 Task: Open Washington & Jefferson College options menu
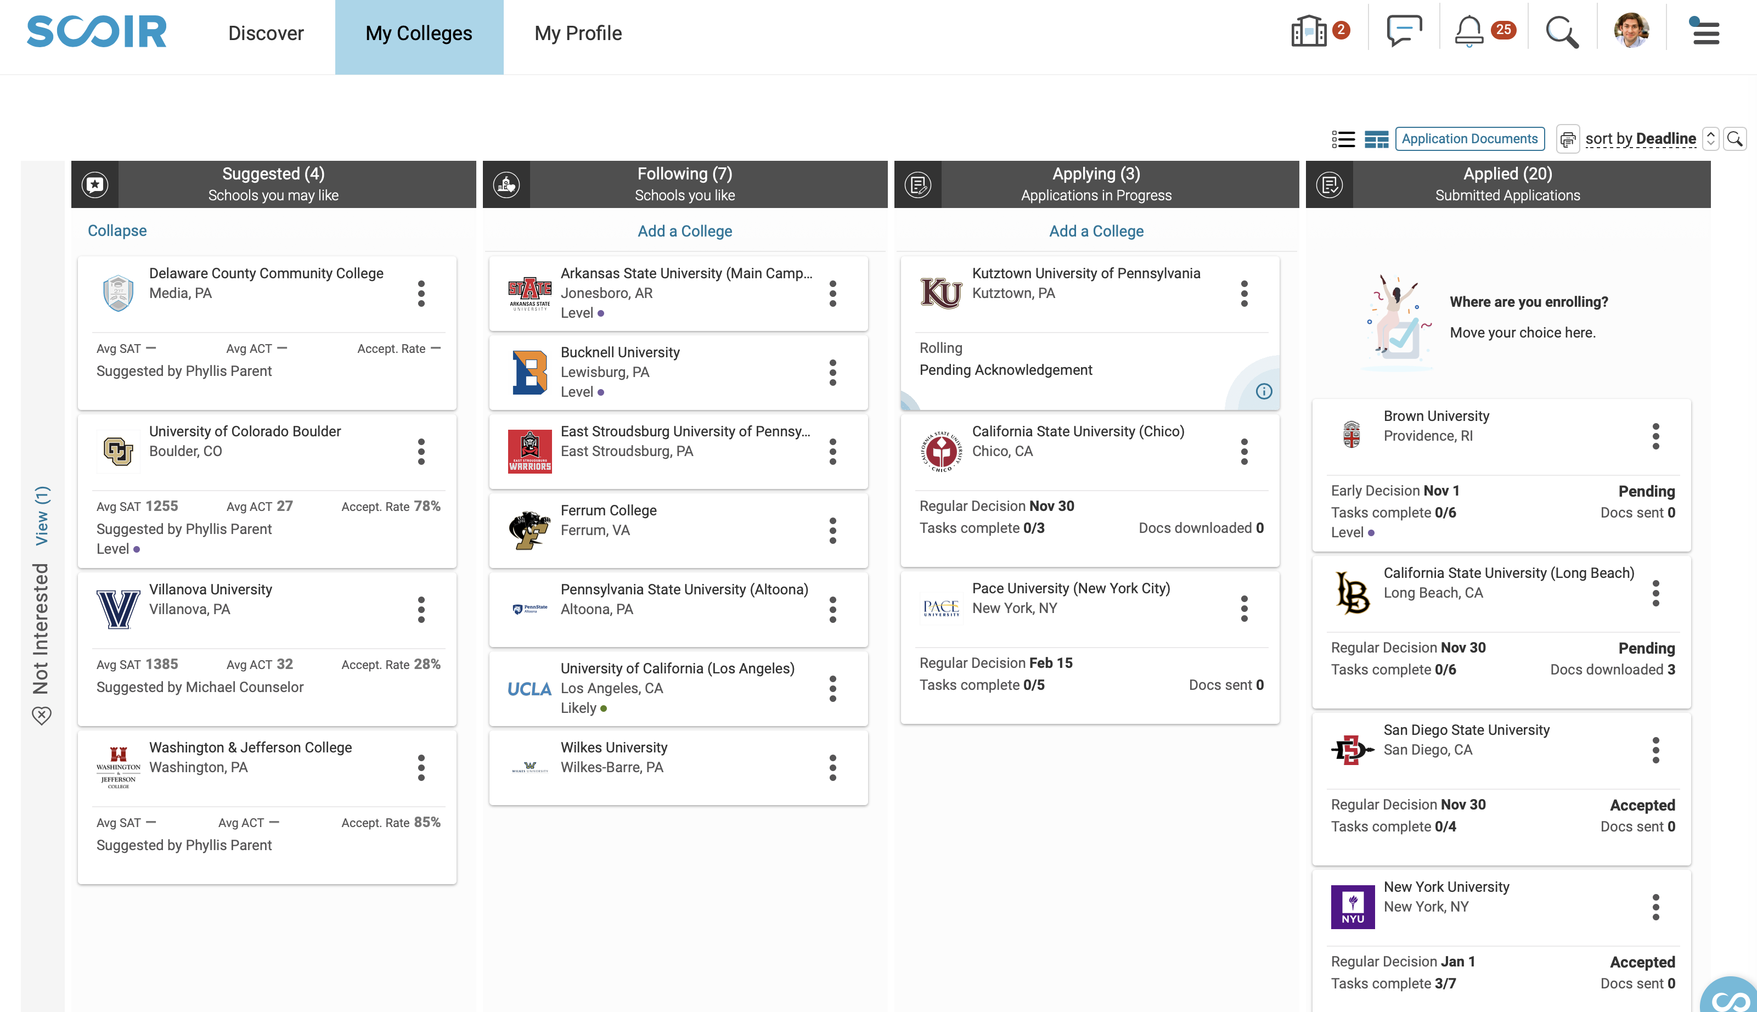(421, 767)
